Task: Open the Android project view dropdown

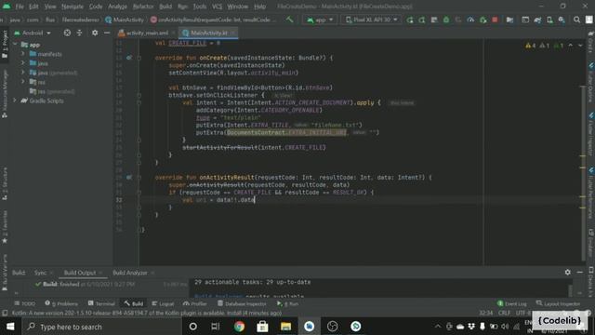Action: [33, 33]
